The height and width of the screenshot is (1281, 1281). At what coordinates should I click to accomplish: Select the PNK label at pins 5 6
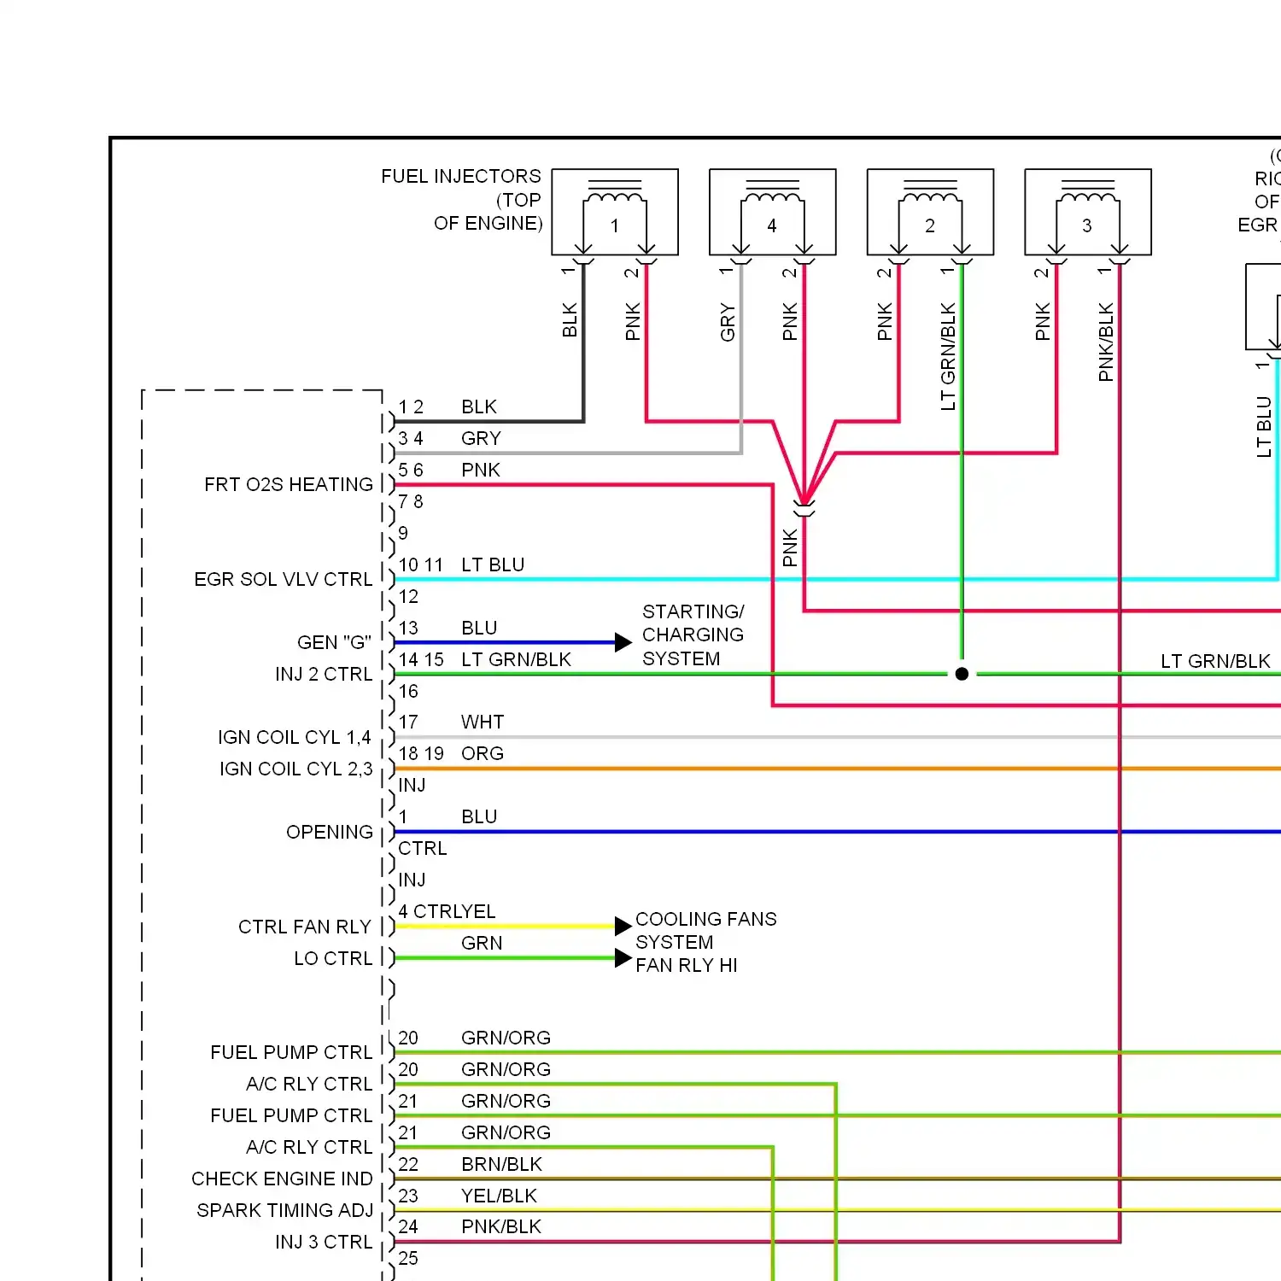pyautogui.click(x=481, y=471)
